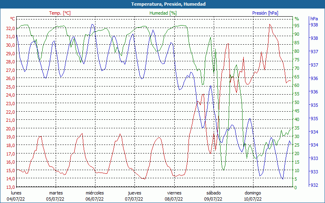Click the '26,0' temperature axis value

pyautogui.click(x=11, y=78)
